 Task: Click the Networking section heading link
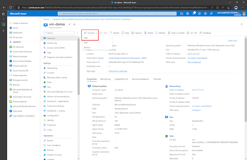pos(175,86)
